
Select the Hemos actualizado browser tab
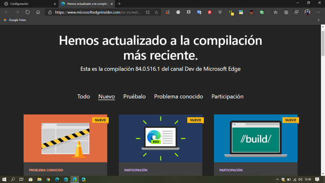pyautogui.click(x=87, y=4)
